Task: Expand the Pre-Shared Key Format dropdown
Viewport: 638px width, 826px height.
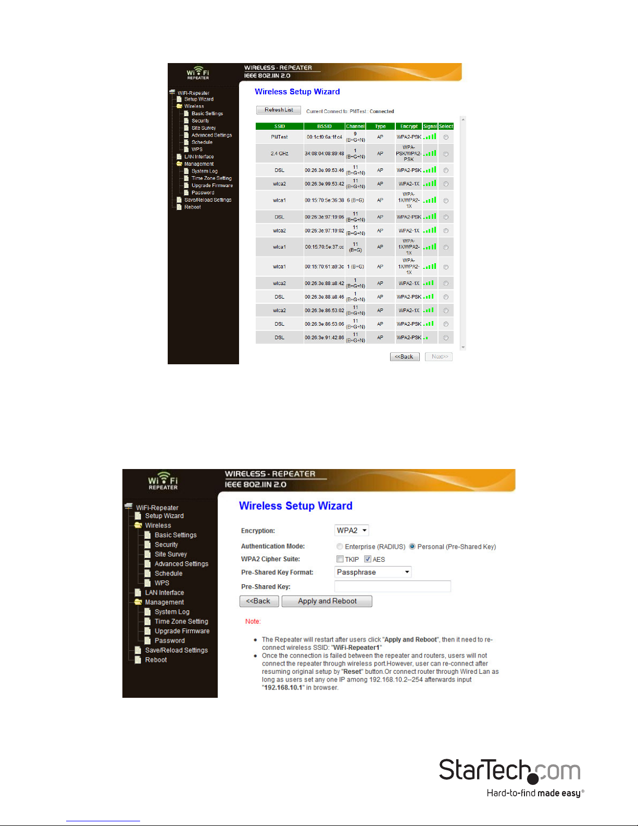Action: 373,572
